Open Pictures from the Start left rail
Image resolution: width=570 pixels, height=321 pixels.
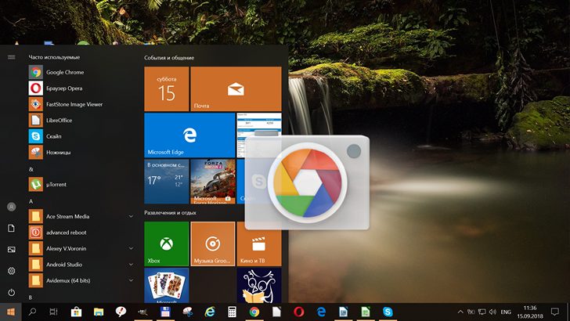coord(11,250)
